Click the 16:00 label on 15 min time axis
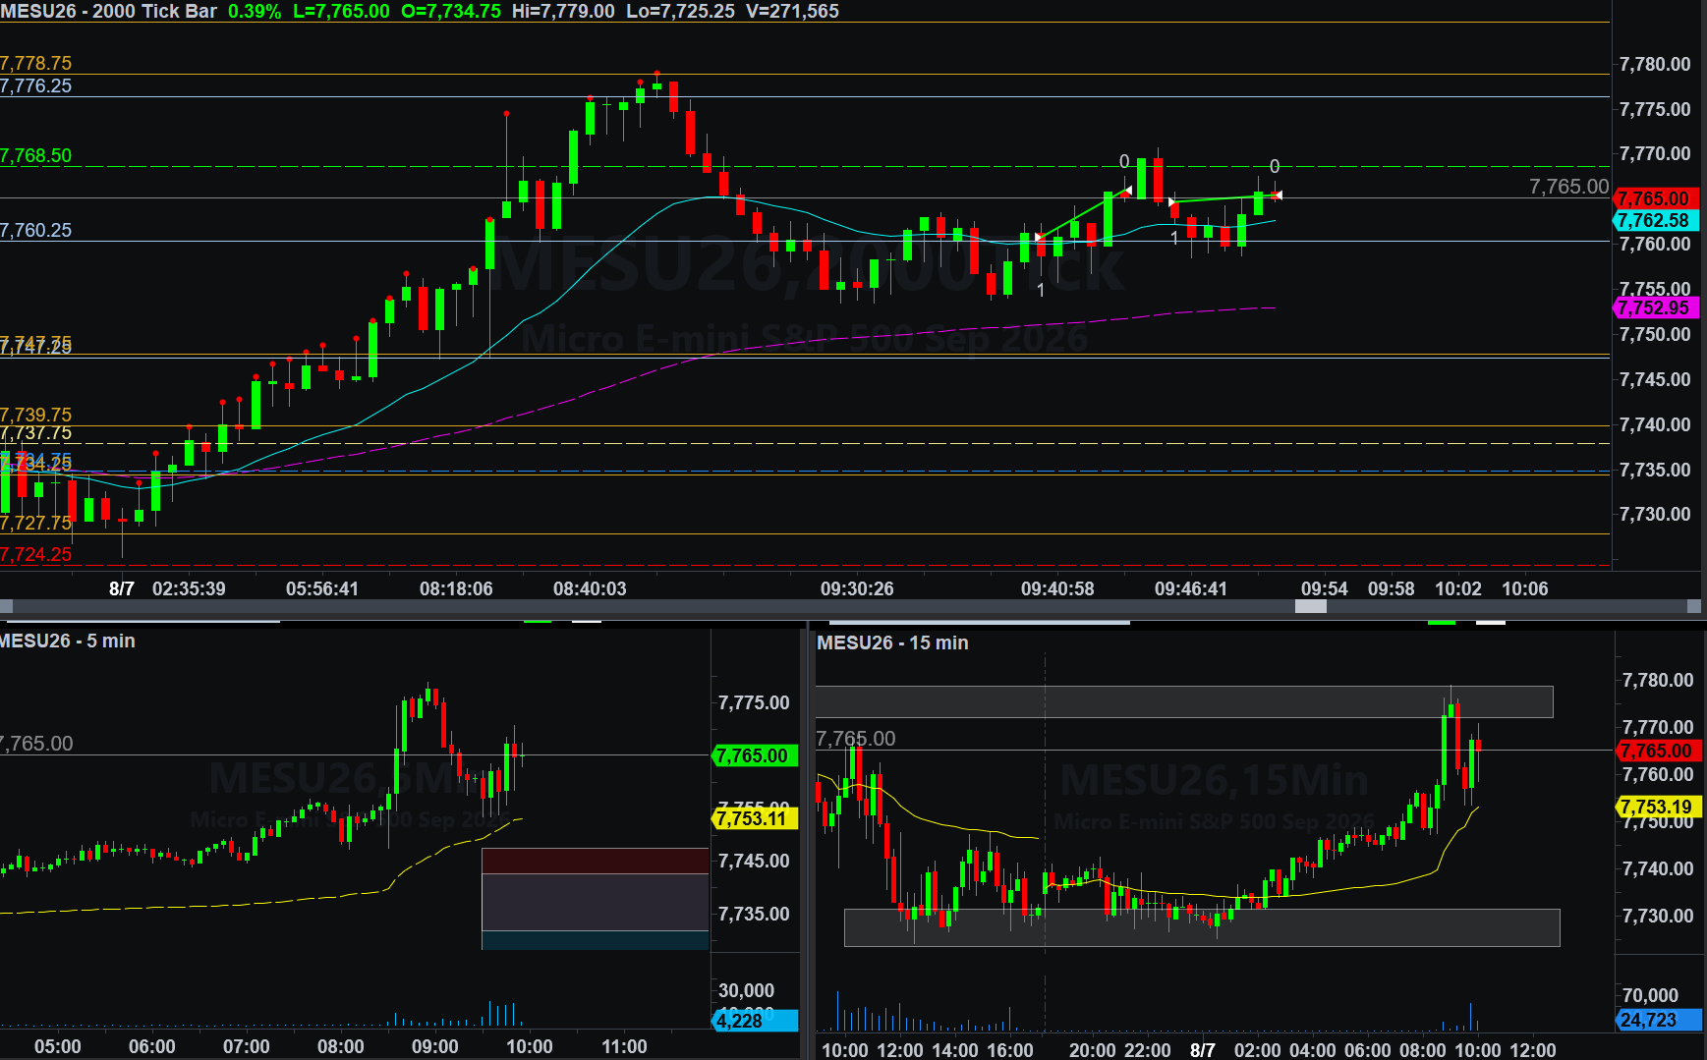 click(1010, 1050)
